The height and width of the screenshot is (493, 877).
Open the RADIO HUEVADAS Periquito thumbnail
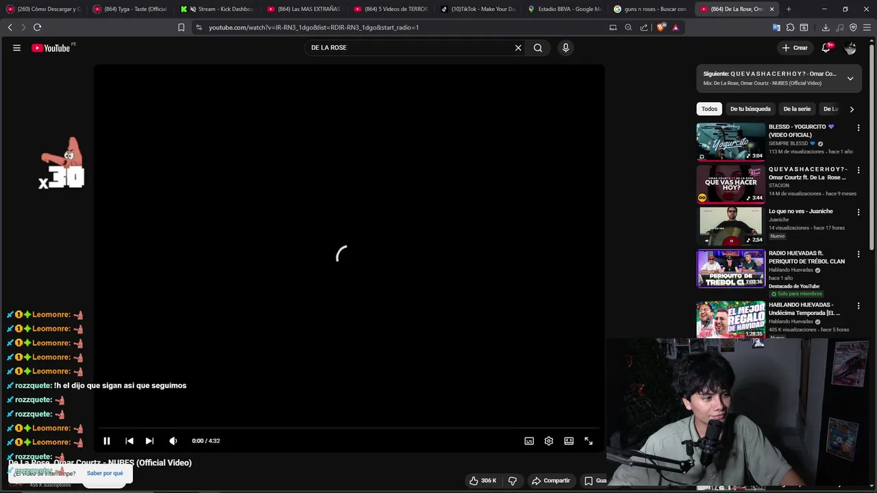coord(731,268)
